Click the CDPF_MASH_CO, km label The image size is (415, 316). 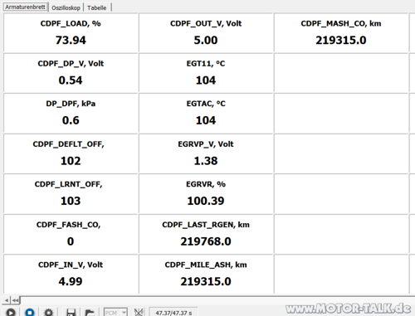point(341,23)
